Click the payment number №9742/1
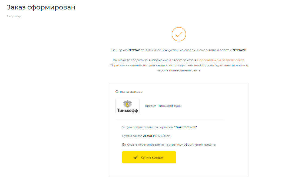281x191 pixels. [239, 50]
